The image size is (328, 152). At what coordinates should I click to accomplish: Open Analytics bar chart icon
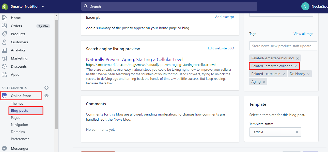(4, 50)
